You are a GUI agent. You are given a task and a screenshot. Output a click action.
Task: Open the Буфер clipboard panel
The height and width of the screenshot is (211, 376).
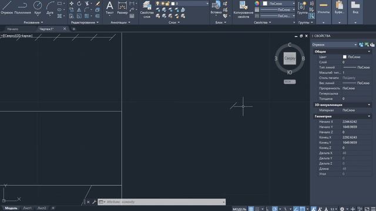tap(340, 12)
